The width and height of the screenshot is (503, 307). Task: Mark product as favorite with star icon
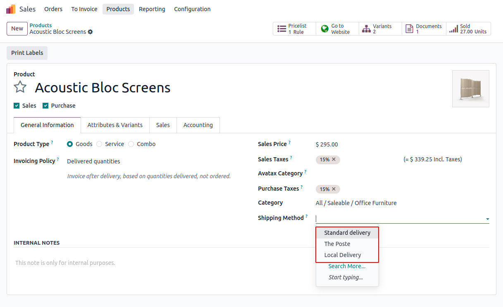(x=20, y=87)
